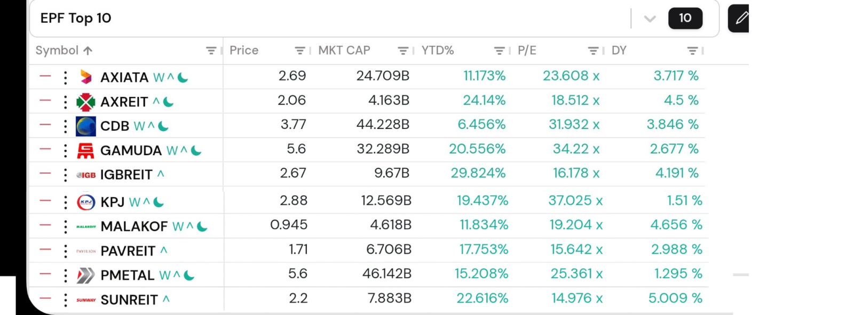Select PAVREIT P/E value 15.642 x

click(x=576, y=249)
